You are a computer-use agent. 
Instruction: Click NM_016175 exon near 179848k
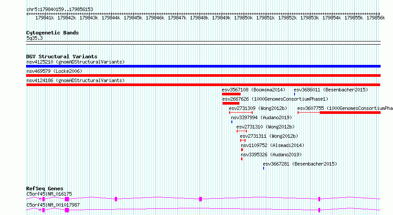click(x=200, y=199)
